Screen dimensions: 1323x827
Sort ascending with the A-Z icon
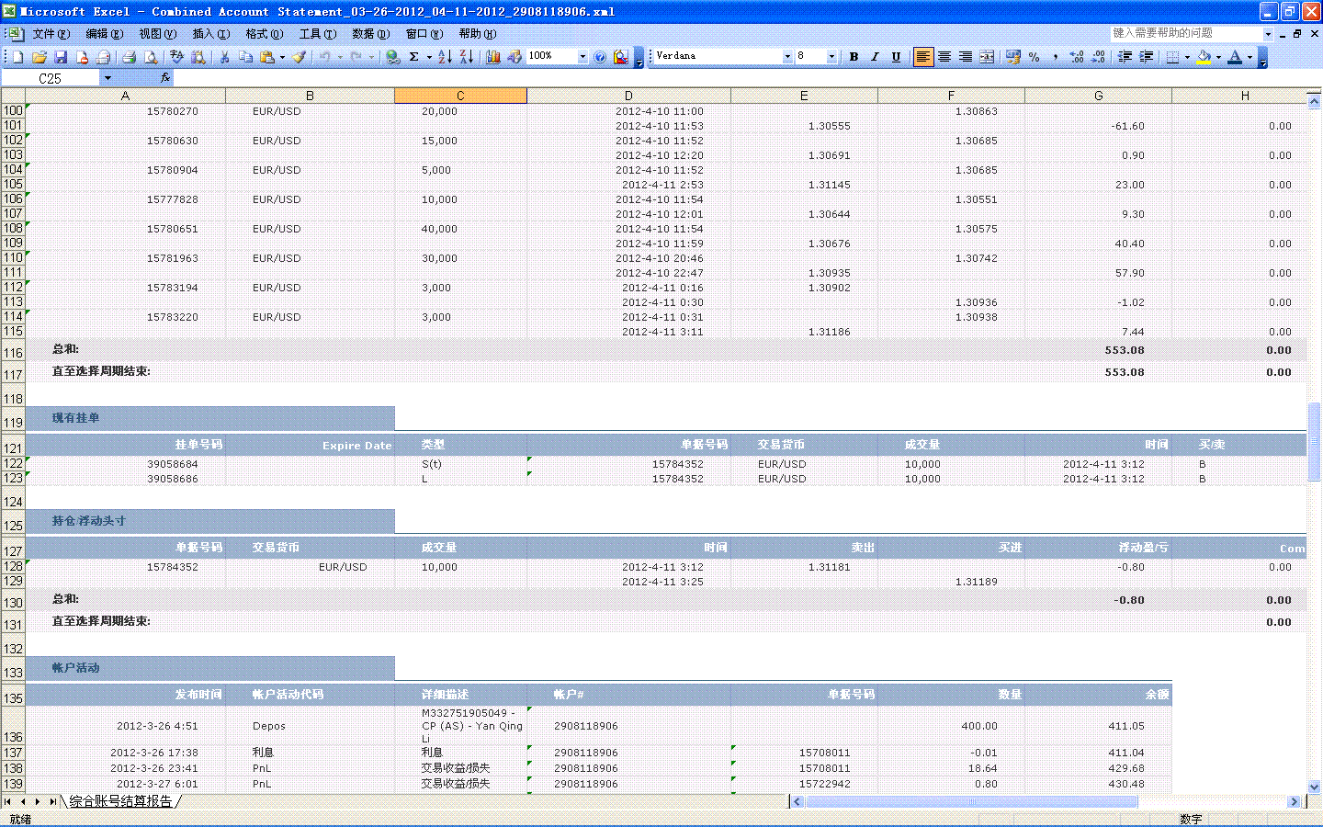445,57
